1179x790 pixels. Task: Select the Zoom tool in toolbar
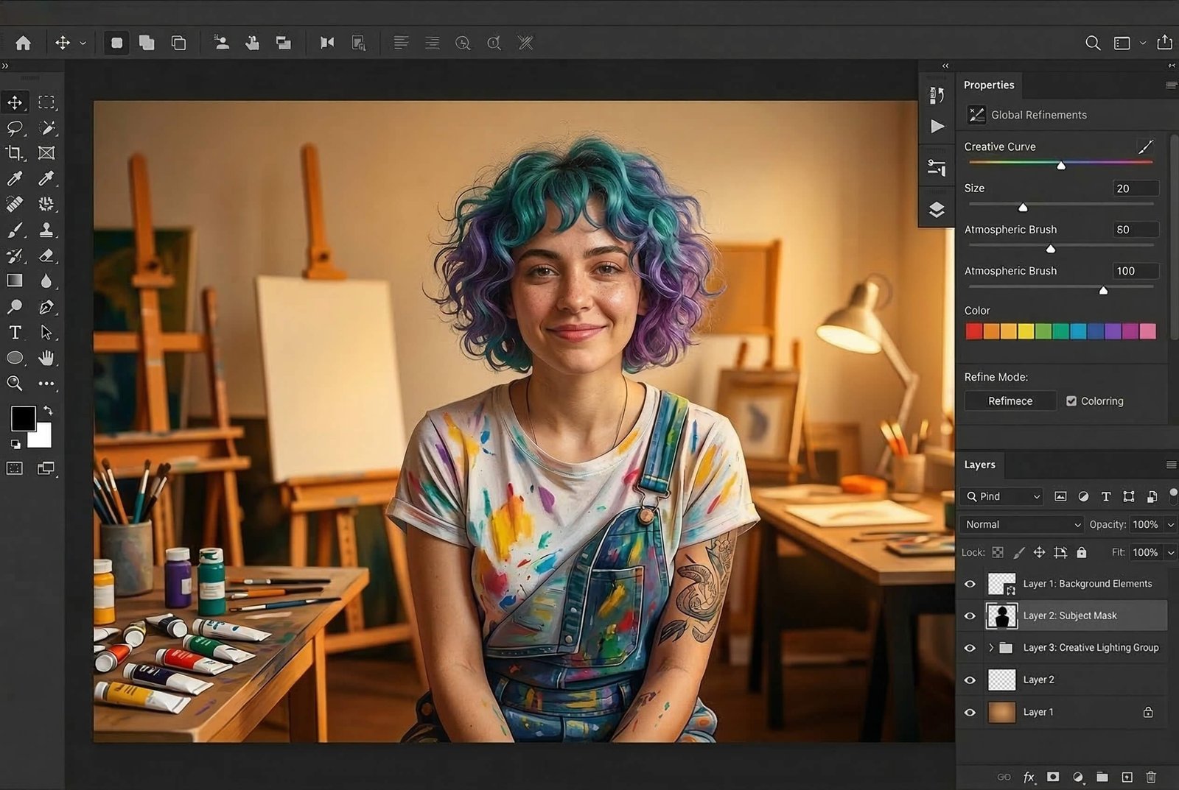pos(15,384)
